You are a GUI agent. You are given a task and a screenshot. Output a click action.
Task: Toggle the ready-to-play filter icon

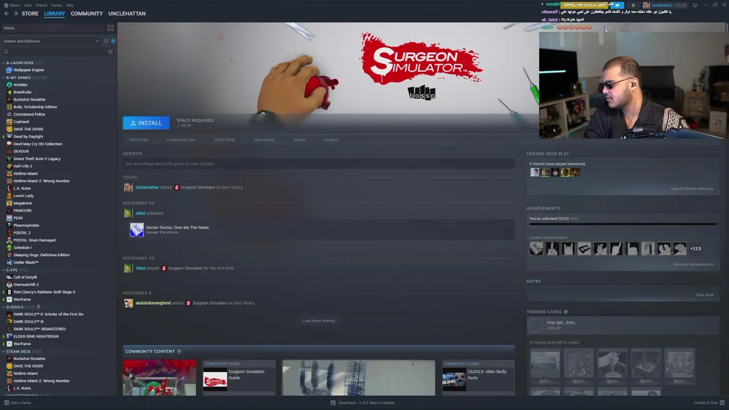coord(113,41)
